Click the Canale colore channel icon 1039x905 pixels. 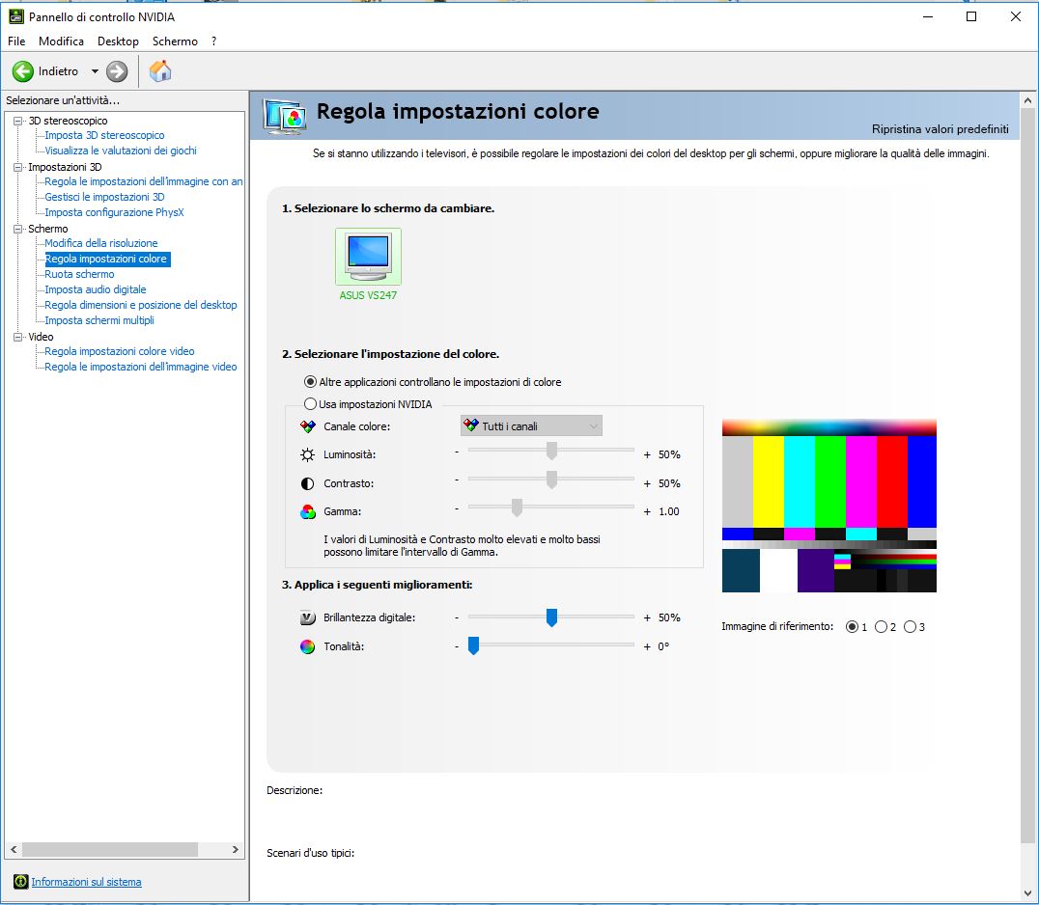(307, 426)
